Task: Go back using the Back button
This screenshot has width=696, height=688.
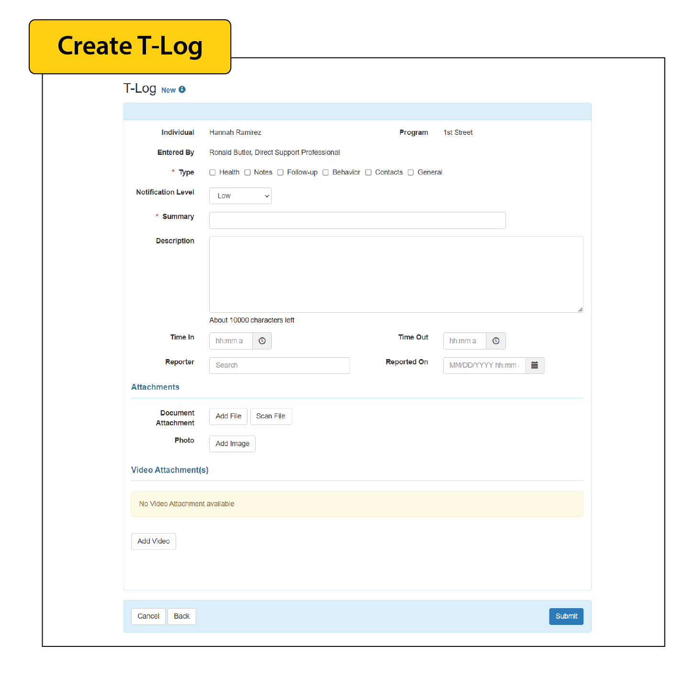Action: click(181, 616)
